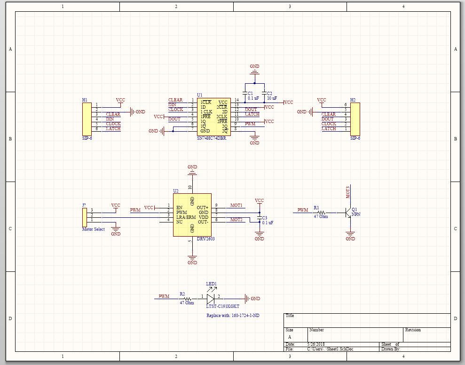The image size is (465, 365).
Task: Click the '10 uF' value of C2
Action: [x=272, y=98]
